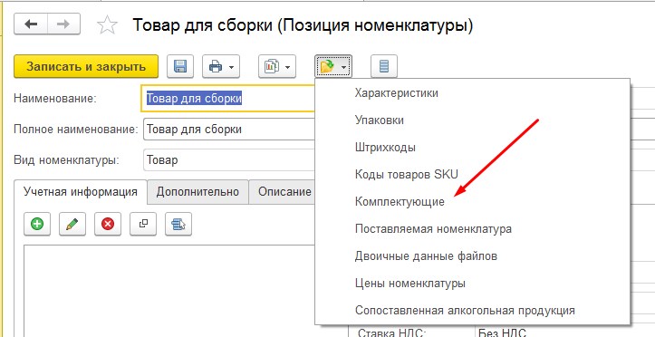Viewport: 655px width, 337px height.
Task: Click the list selection icon button
Action: click(x=178, y=225)
